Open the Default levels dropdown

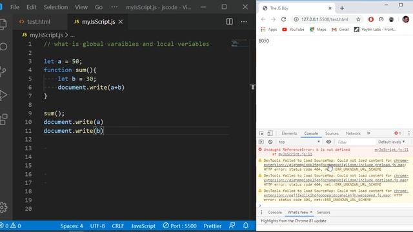392,142
